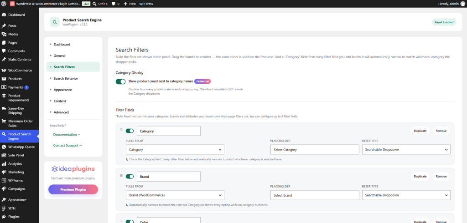The width and height of the screenshot is (467, 223).
Task: Remove the Brand filter field
Action: click(441, 176)
